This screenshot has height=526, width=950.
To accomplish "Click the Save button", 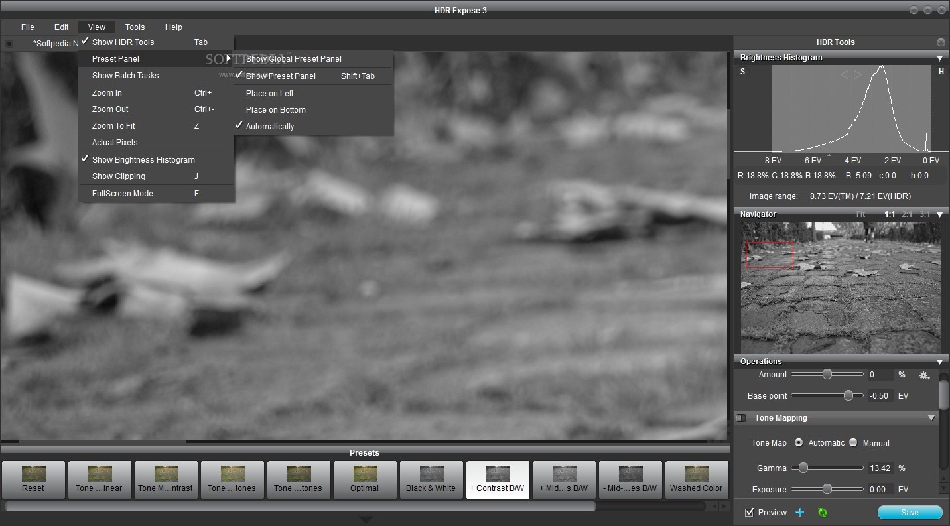I will pos(910,512).
